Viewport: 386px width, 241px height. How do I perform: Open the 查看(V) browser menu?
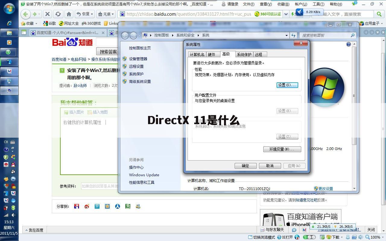coord(266,4)
